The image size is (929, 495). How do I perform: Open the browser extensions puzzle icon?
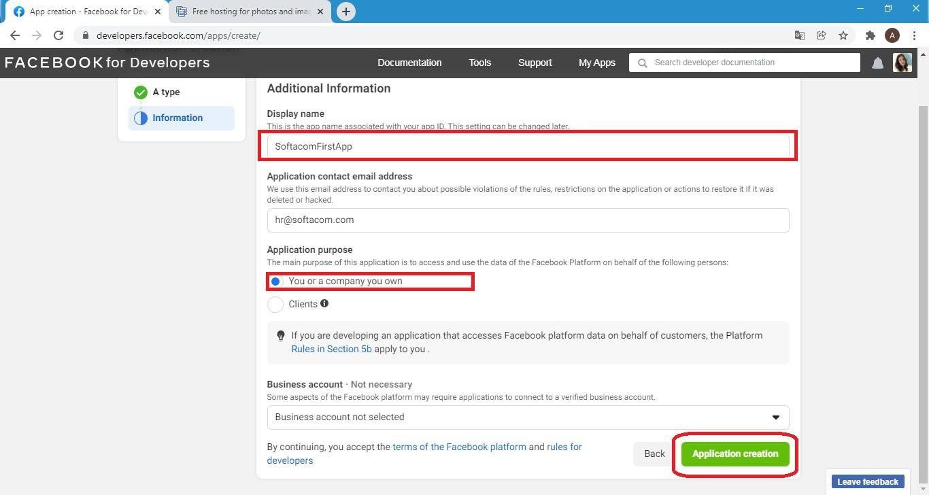870,35
